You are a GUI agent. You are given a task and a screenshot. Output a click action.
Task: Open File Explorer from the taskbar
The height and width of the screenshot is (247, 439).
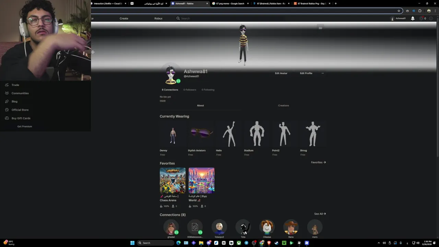[x=201, y=243]
